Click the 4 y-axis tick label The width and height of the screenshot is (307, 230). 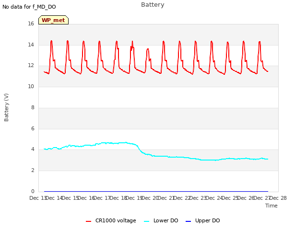coord(33,149)
